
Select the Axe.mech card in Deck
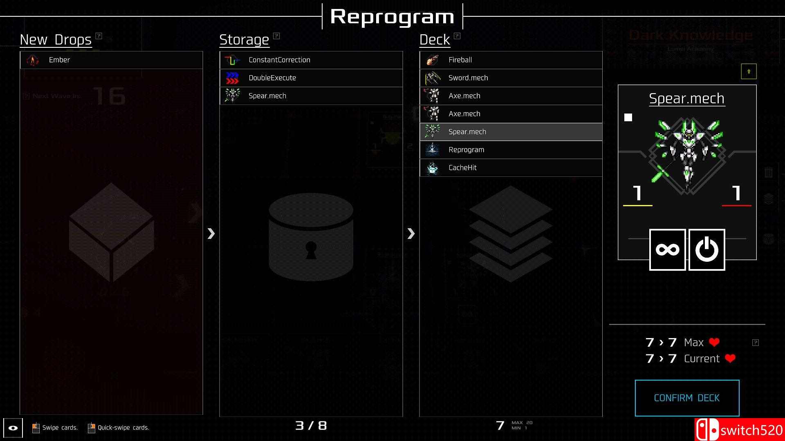(511, 95)
